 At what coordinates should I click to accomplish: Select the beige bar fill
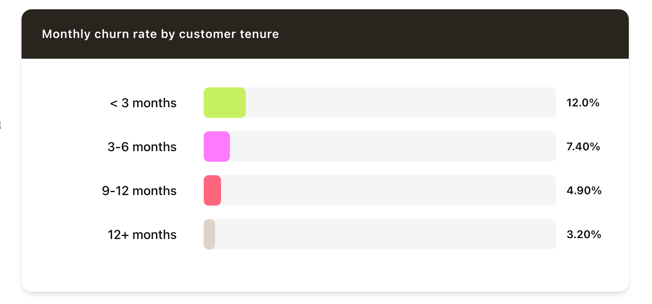(x=209, y=234)
